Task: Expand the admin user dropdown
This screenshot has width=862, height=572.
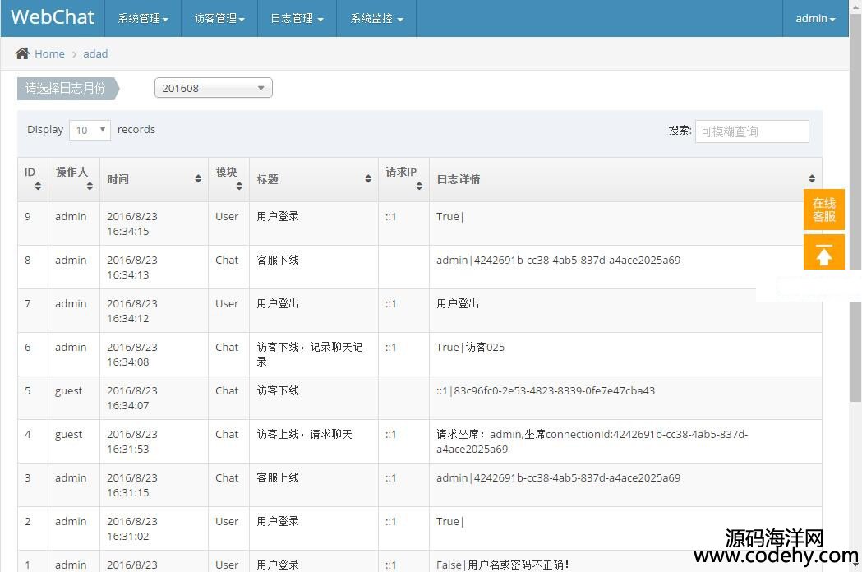Action: tap(814, 18)
